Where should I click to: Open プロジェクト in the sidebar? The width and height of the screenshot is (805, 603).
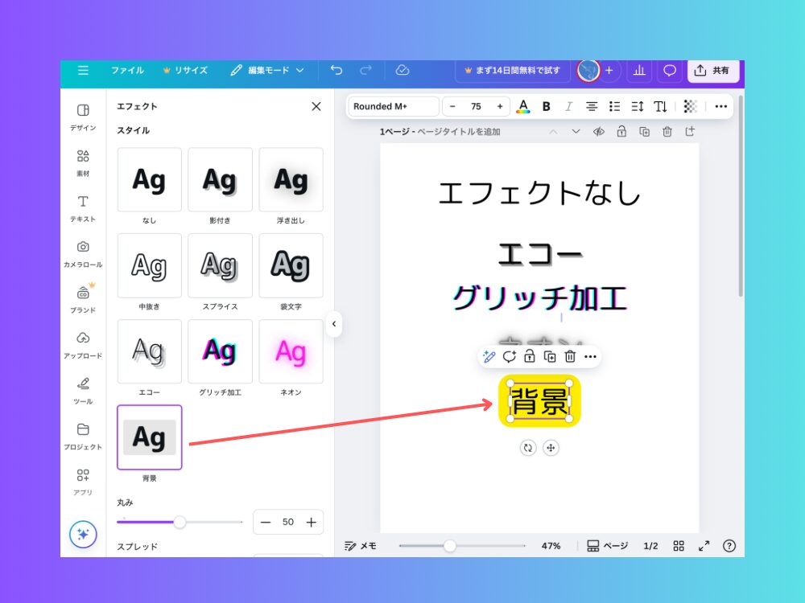point(83,437)
